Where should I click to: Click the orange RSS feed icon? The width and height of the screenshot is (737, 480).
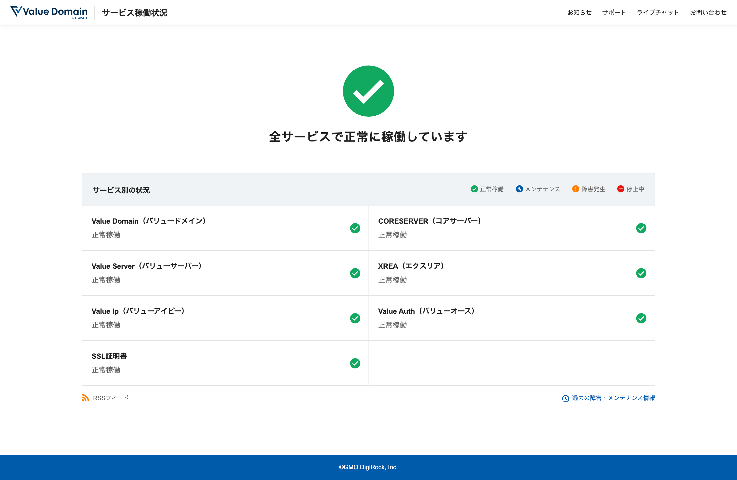[85, 398]
